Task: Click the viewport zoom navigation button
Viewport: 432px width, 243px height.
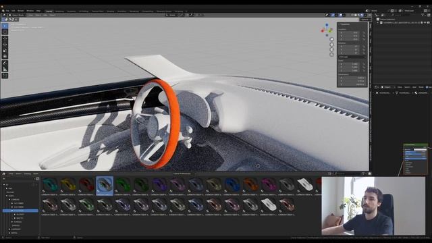Action: click(331, 39)
